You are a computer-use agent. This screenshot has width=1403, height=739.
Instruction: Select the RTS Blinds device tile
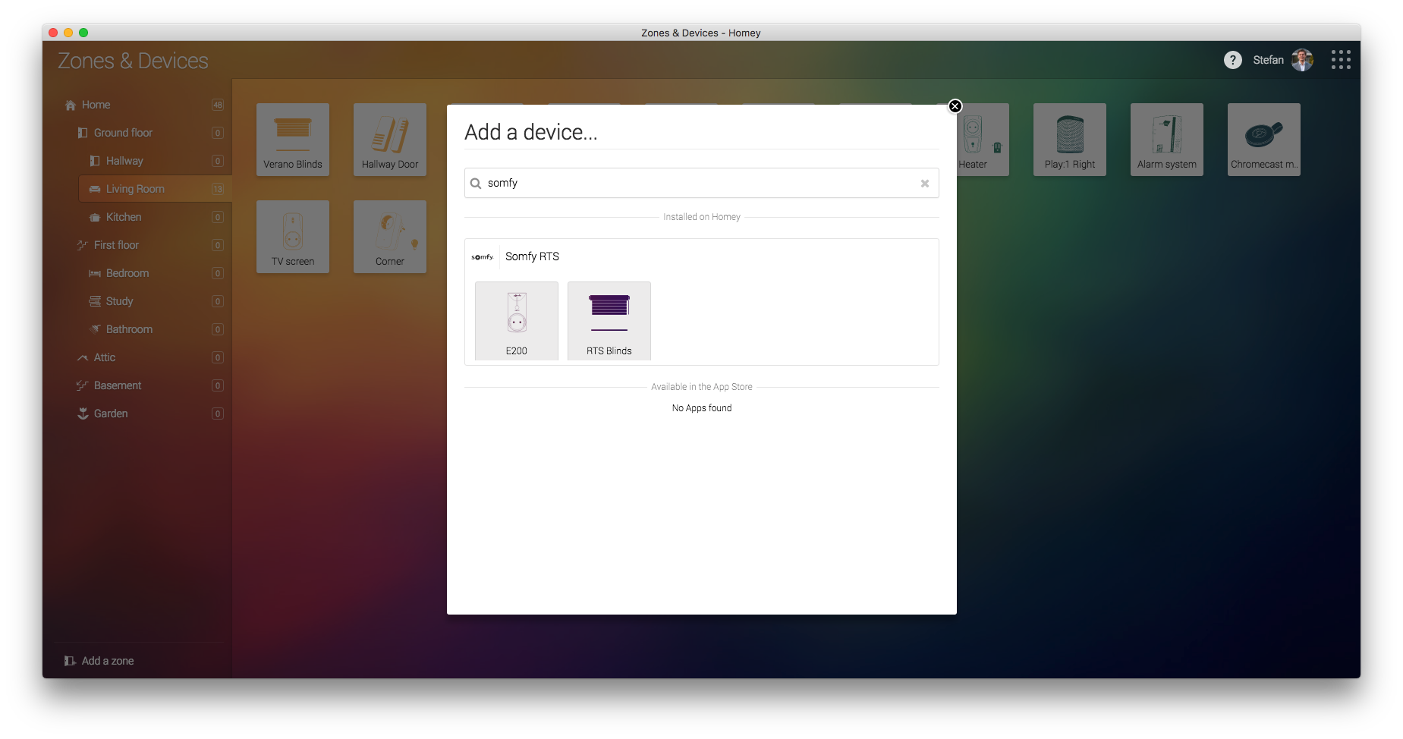click(x=609, y=320)
